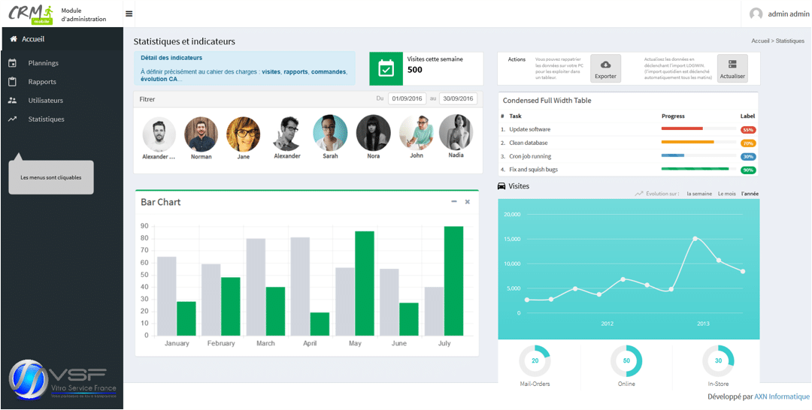Viewport: 812px width, 410px height.
Task: Select Norman's avatar
Action: point(201,134)
